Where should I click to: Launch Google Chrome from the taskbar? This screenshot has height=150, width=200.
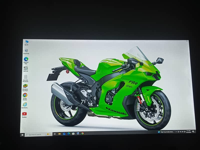coord(82,133)
